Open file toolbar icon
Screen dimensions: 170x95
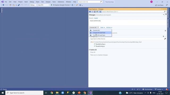(14, 5)
